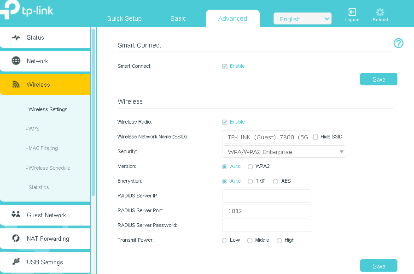Click the Wireless signal icon
The width and height of the screenshot is (414, 274).
(x=16, y=84)
